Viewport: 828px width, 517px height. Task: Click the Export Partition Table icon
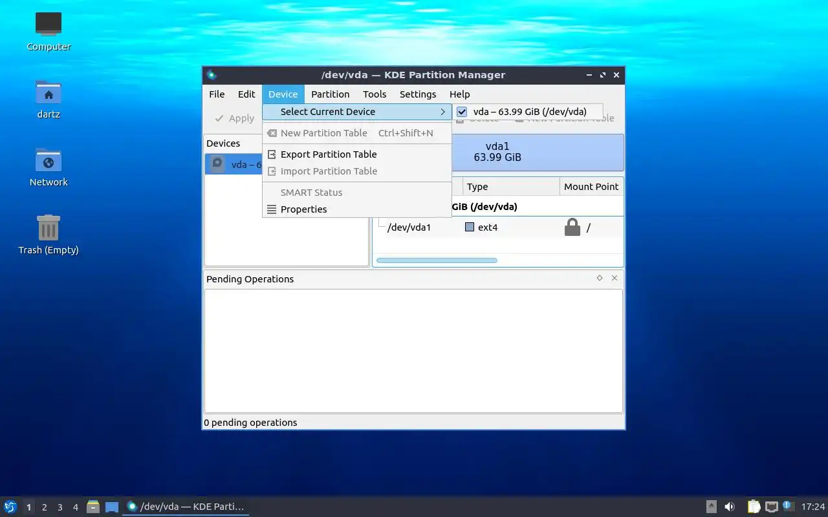(x=272, y=154)
